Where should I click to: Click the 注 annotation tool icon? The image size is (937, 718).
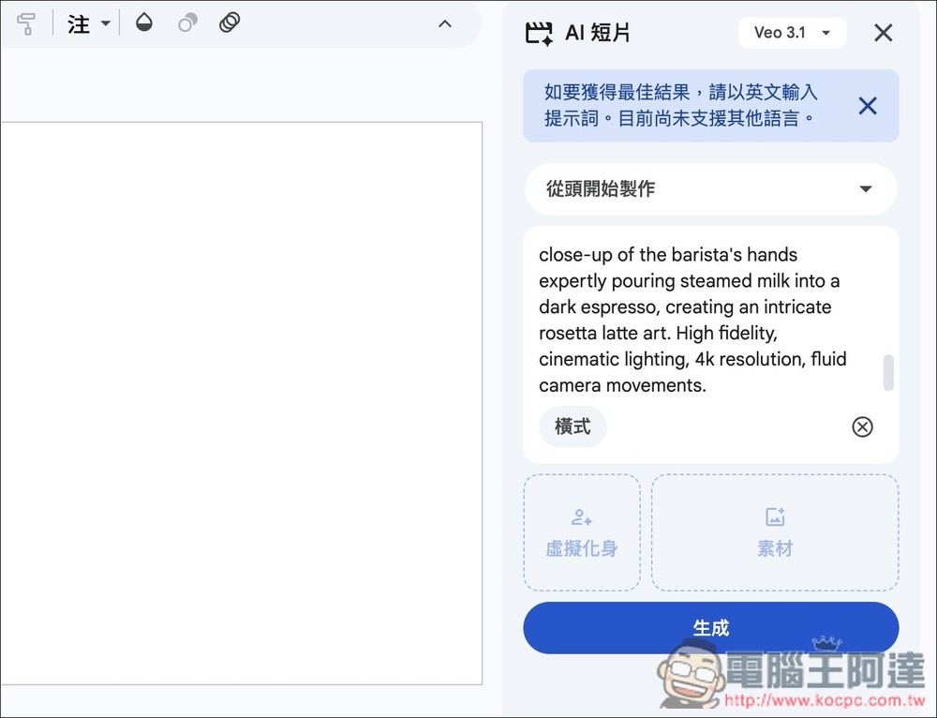[79, 23]
